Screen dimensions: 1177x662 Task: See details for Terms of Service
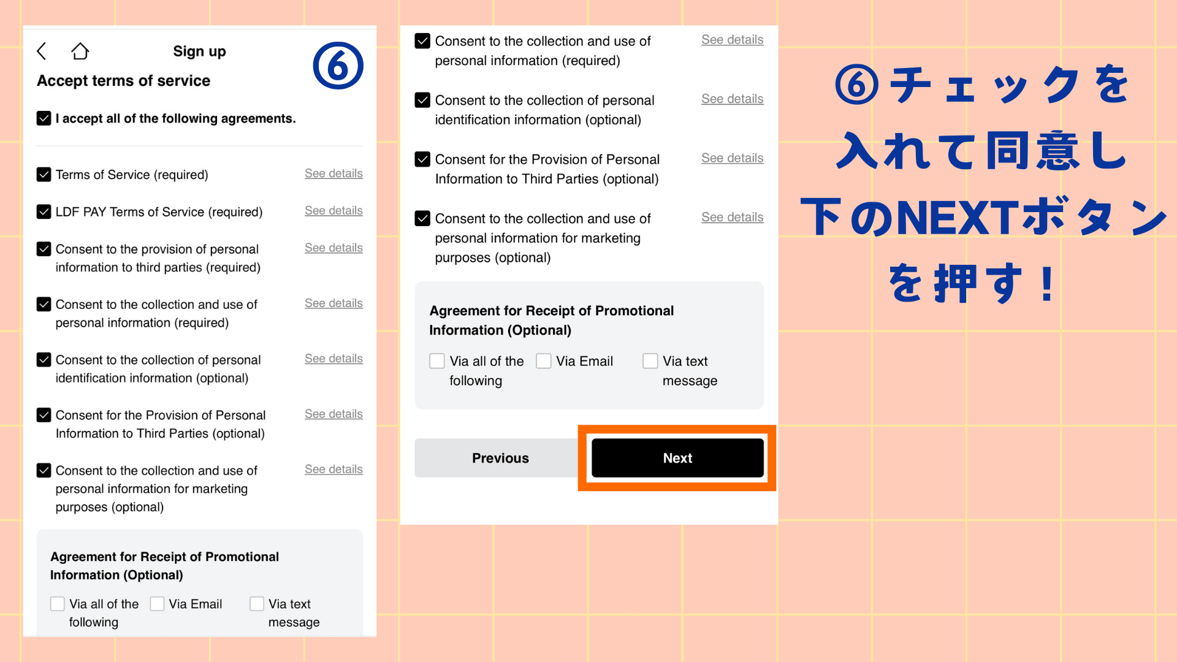click(x=334, y=173)
